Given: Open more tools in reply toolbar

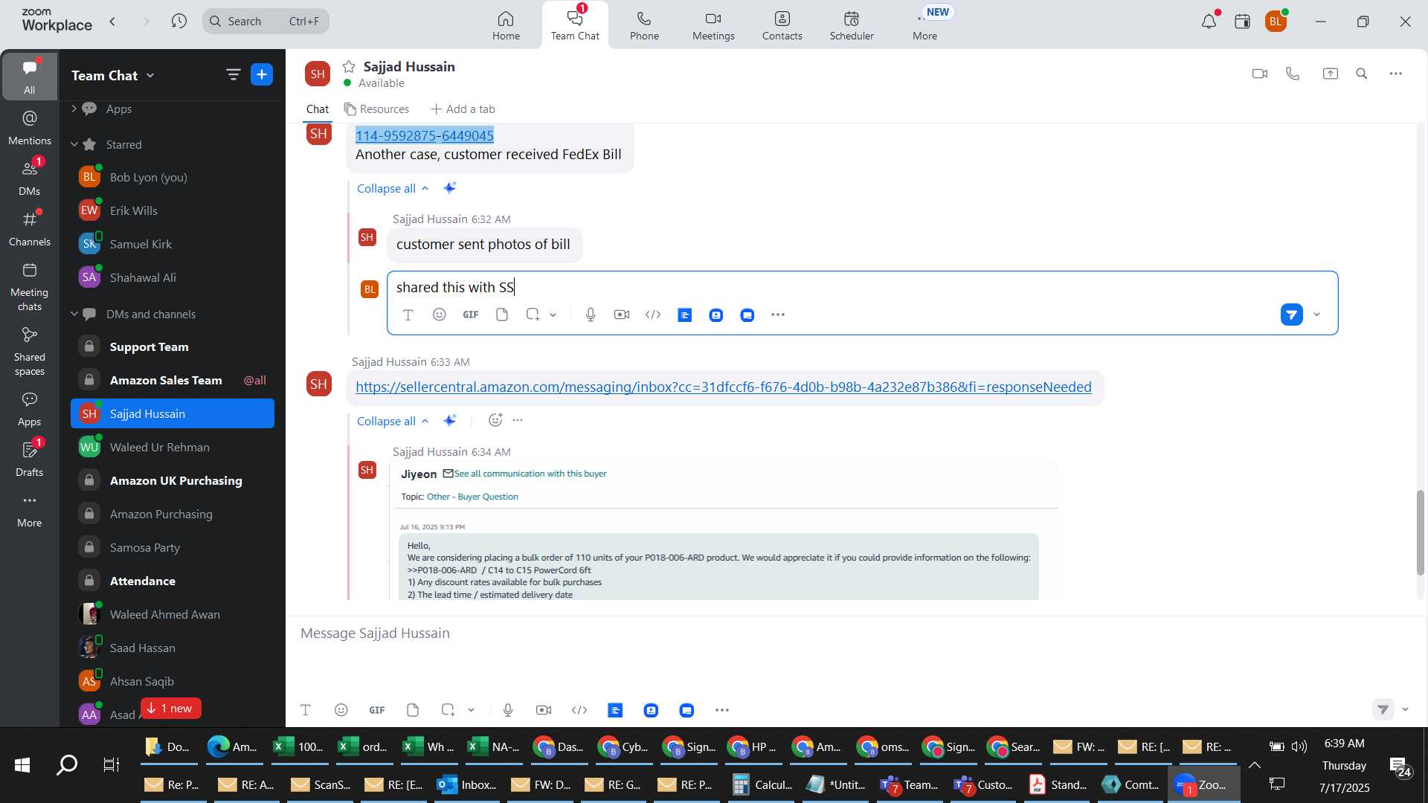Looking at the screenshot, I should point(778,315).
